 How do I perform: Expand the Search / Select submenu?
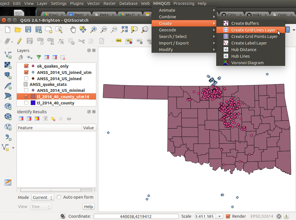[x=184, y=37]
